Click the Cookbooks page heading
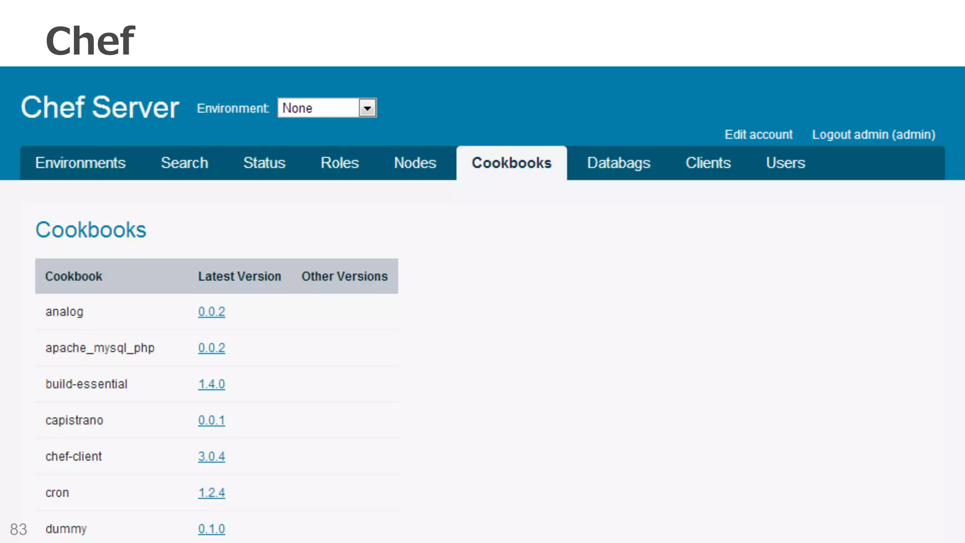 tap(91, 230)
